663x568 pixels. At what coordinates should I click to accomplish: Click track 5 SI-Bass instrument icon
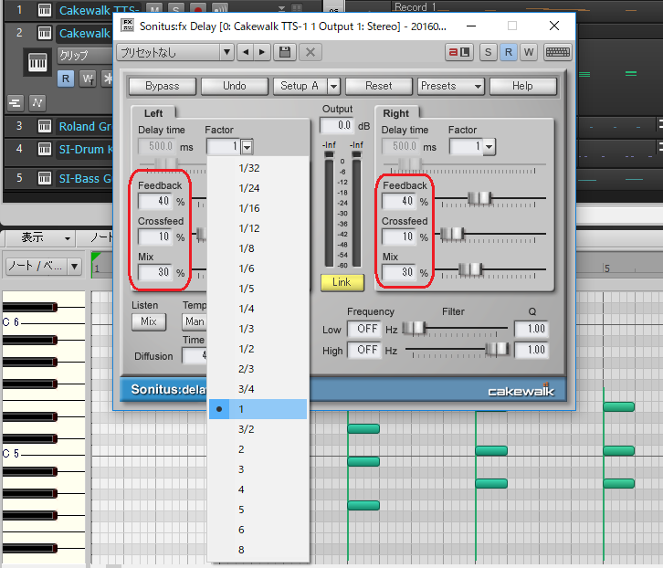[x=45, y=178]
